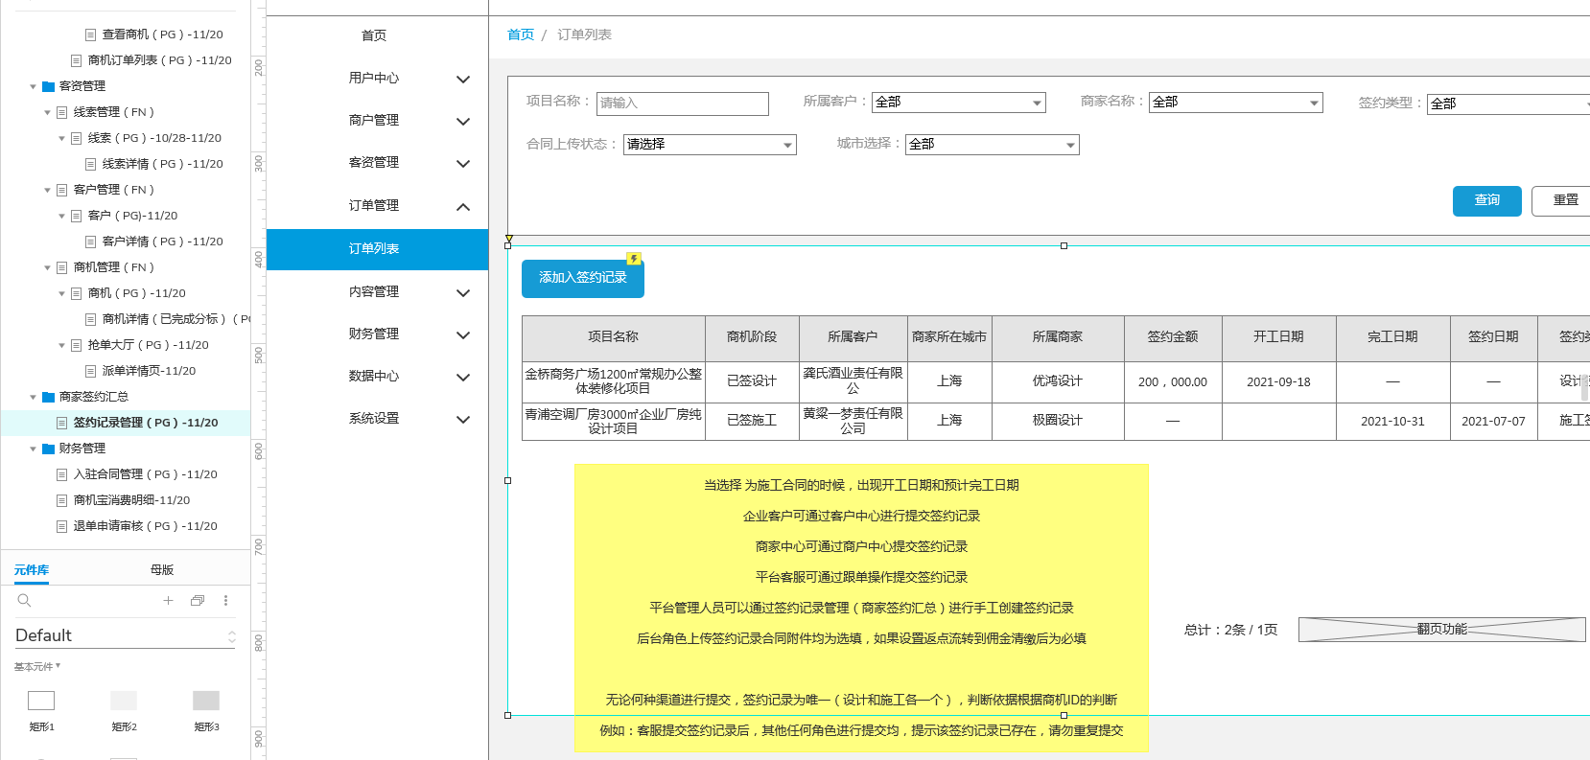
Task: Click the blue folder icon for 商家签约汇总
Action: point(48,397)
